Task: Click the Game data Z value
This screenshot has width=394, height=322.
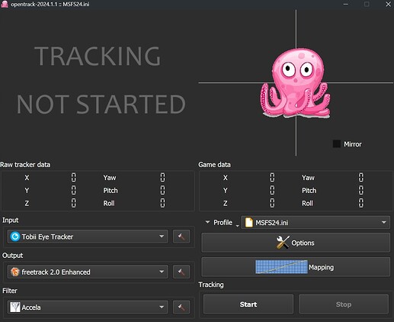Action: [272, 203]
